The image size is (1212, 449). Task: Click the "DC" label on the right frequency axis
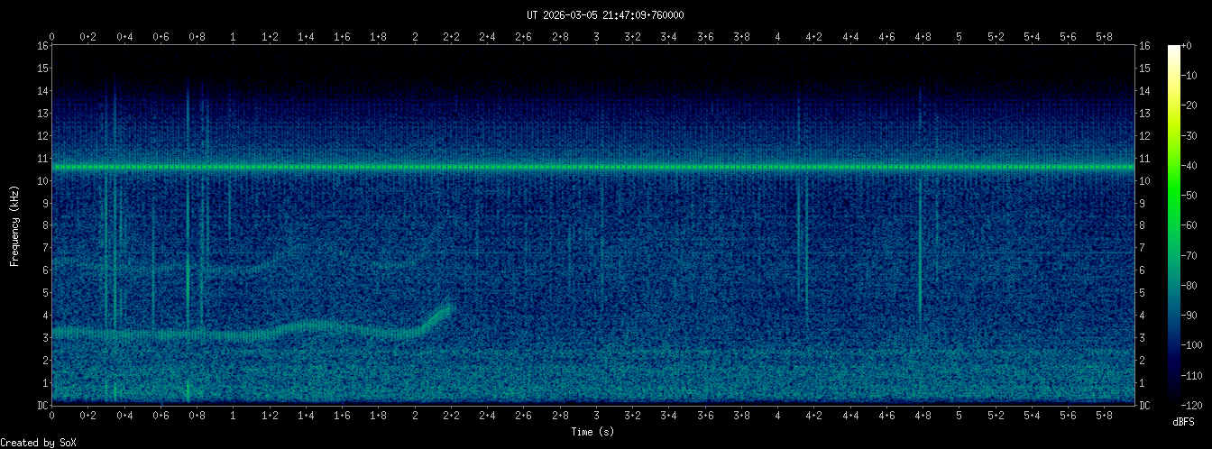[x=1145, y=406]
